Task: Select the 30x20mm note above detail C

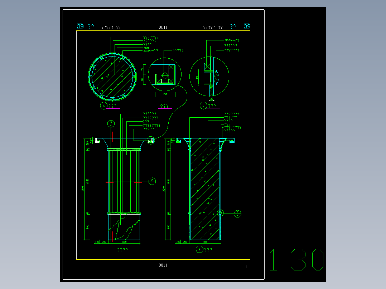Action: point(232,40)
